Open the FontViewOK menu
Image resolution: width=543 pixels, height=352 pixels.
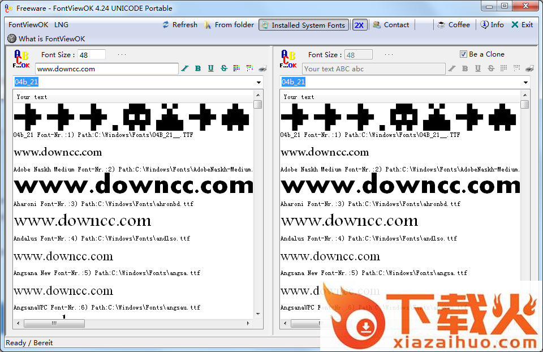coord(28,25)
